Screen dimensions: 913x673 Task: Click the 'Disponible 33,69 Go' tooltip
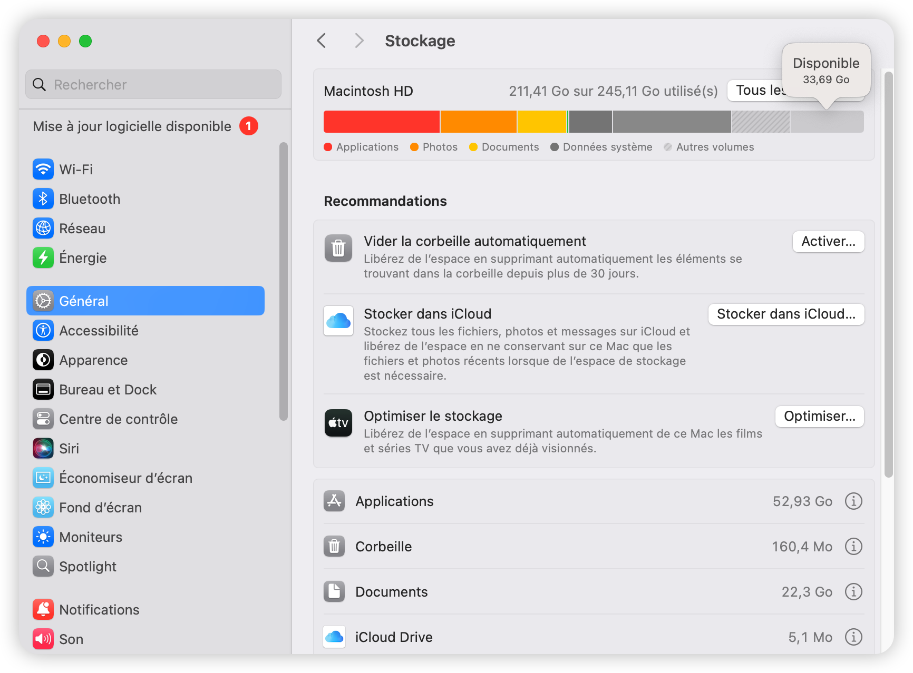[826, 71]
